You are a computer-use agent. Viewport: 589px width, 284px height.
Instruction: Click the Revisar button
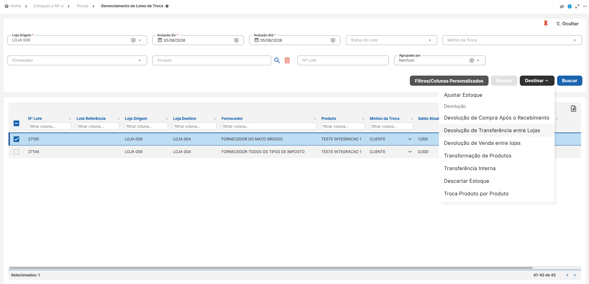click(504, 81)
